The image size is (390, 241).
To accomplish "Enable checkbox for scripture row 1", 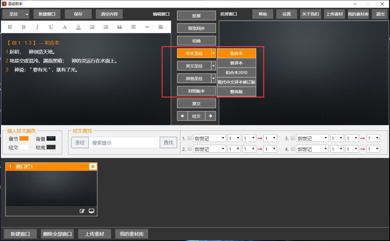I will pos(190,138).
